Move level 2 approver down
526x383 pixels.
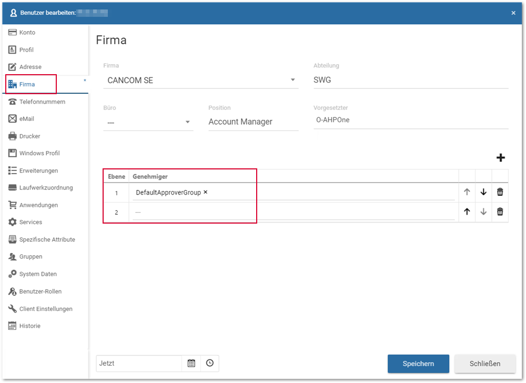pyautogui.click(x=483, y=211)
